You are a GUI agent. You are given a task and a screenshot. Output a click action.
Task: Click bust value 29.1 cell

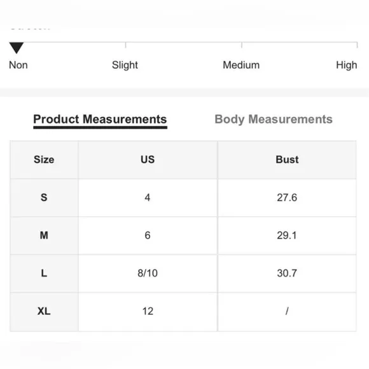(x=287, y=235)
